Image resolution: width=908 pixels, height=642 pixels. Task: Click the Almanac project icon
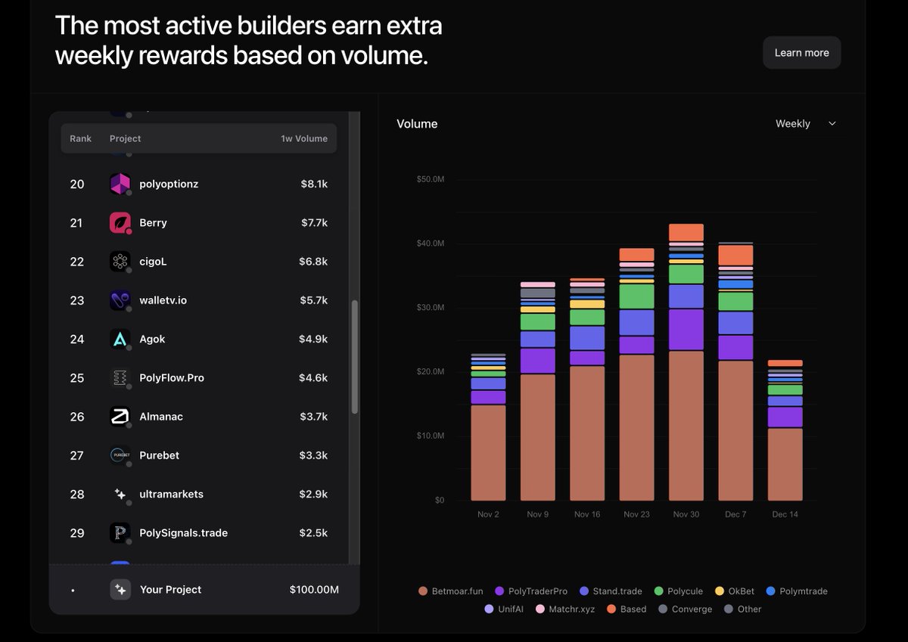point(120,417)
